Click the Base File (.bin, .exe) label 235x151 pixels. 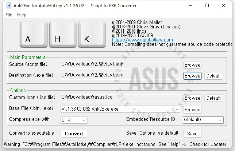point(31,108)
